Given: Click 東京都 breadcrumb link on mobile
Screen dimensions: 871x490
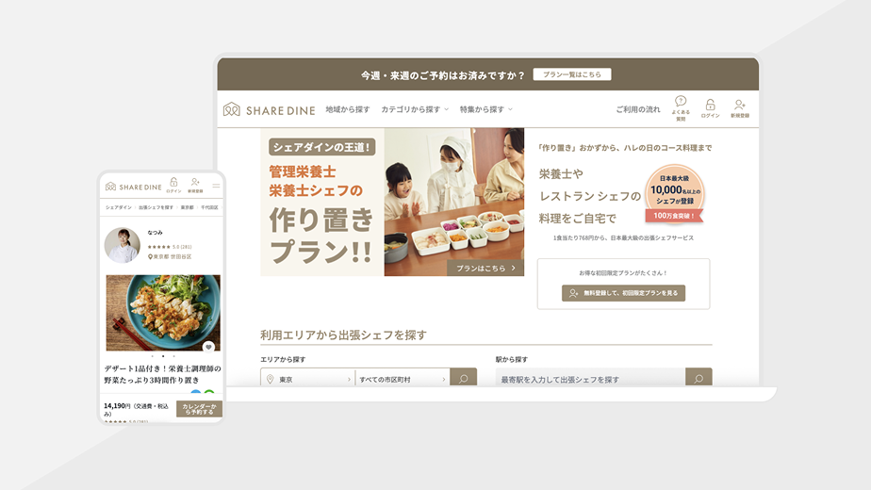Looking at the screenshot, I should 187,207.
